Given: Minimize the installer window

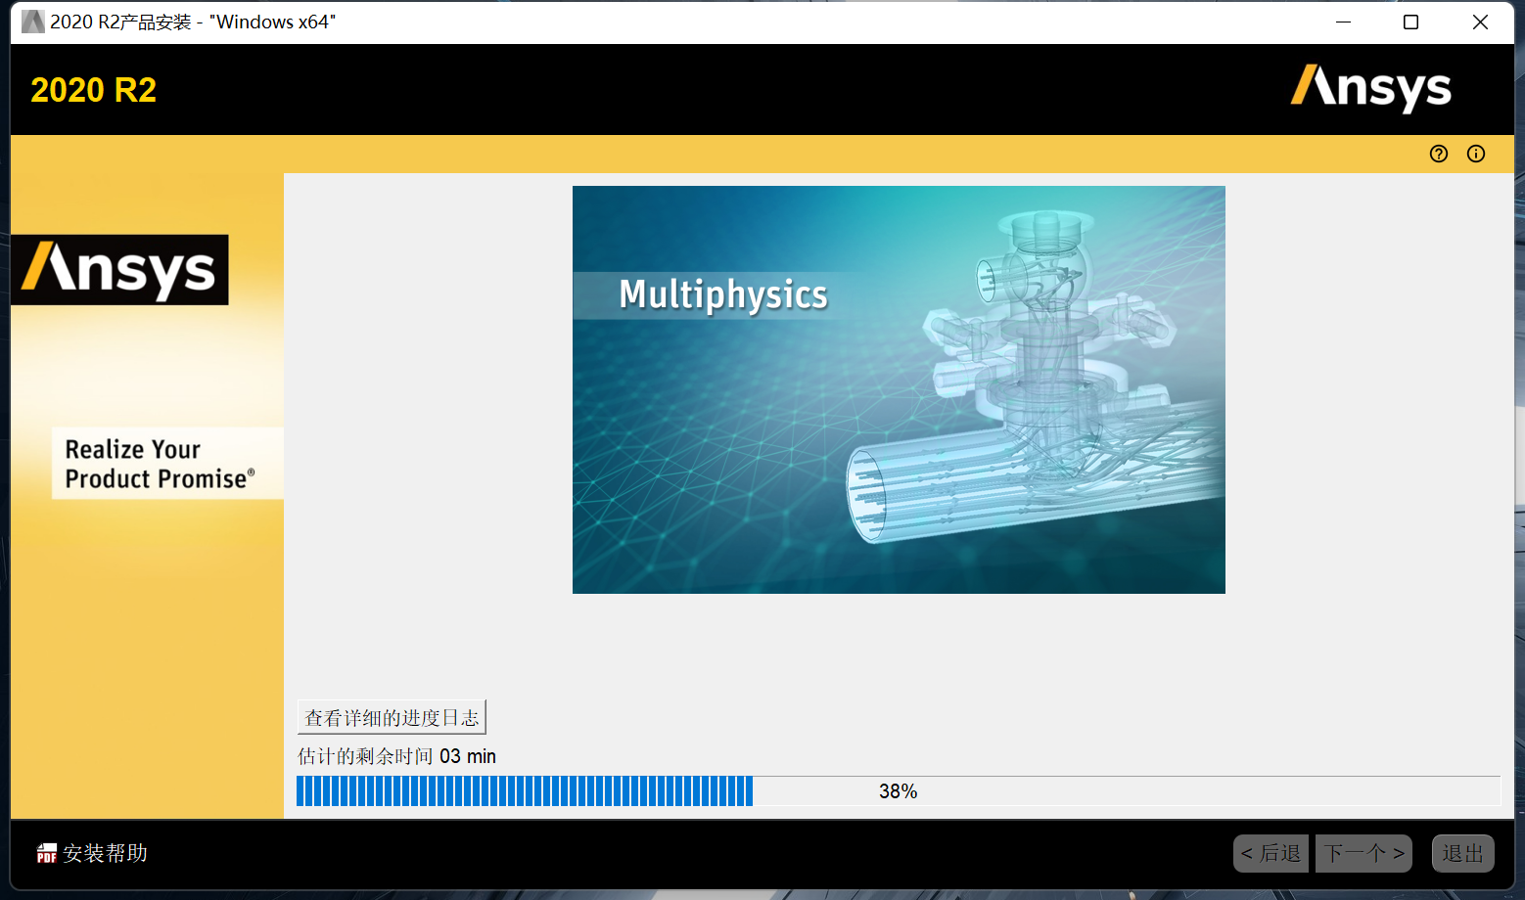Looking at the screenshot, I should pyautogui.click(x=1343, y=22).
